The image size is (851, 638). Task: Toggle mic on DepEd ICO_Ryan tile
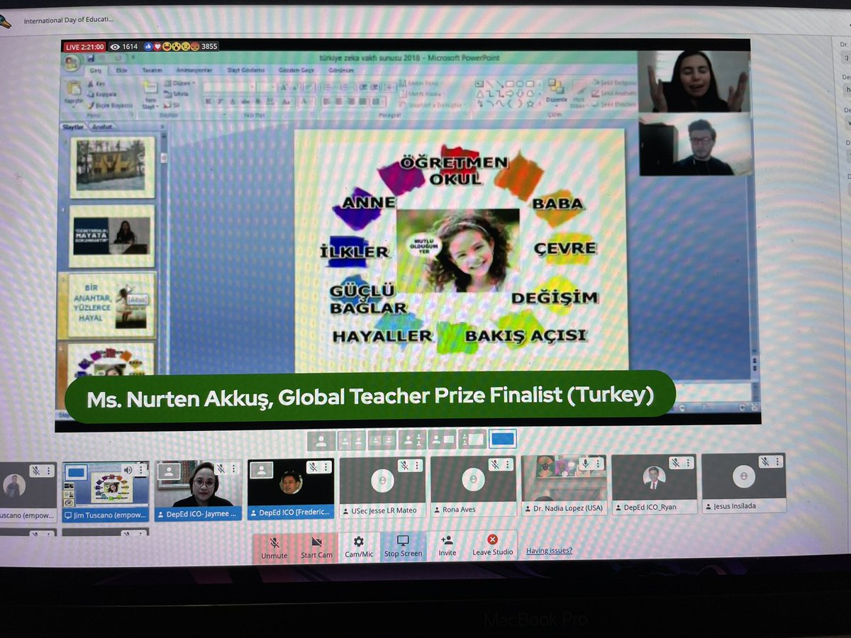click(676, 463)
